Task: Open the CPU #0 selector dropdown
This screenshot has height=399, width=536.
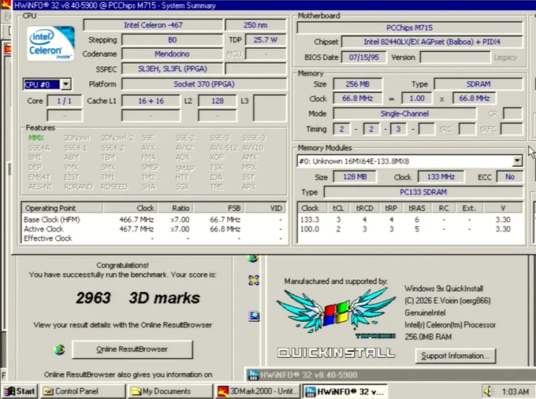Action: point(65,84)
